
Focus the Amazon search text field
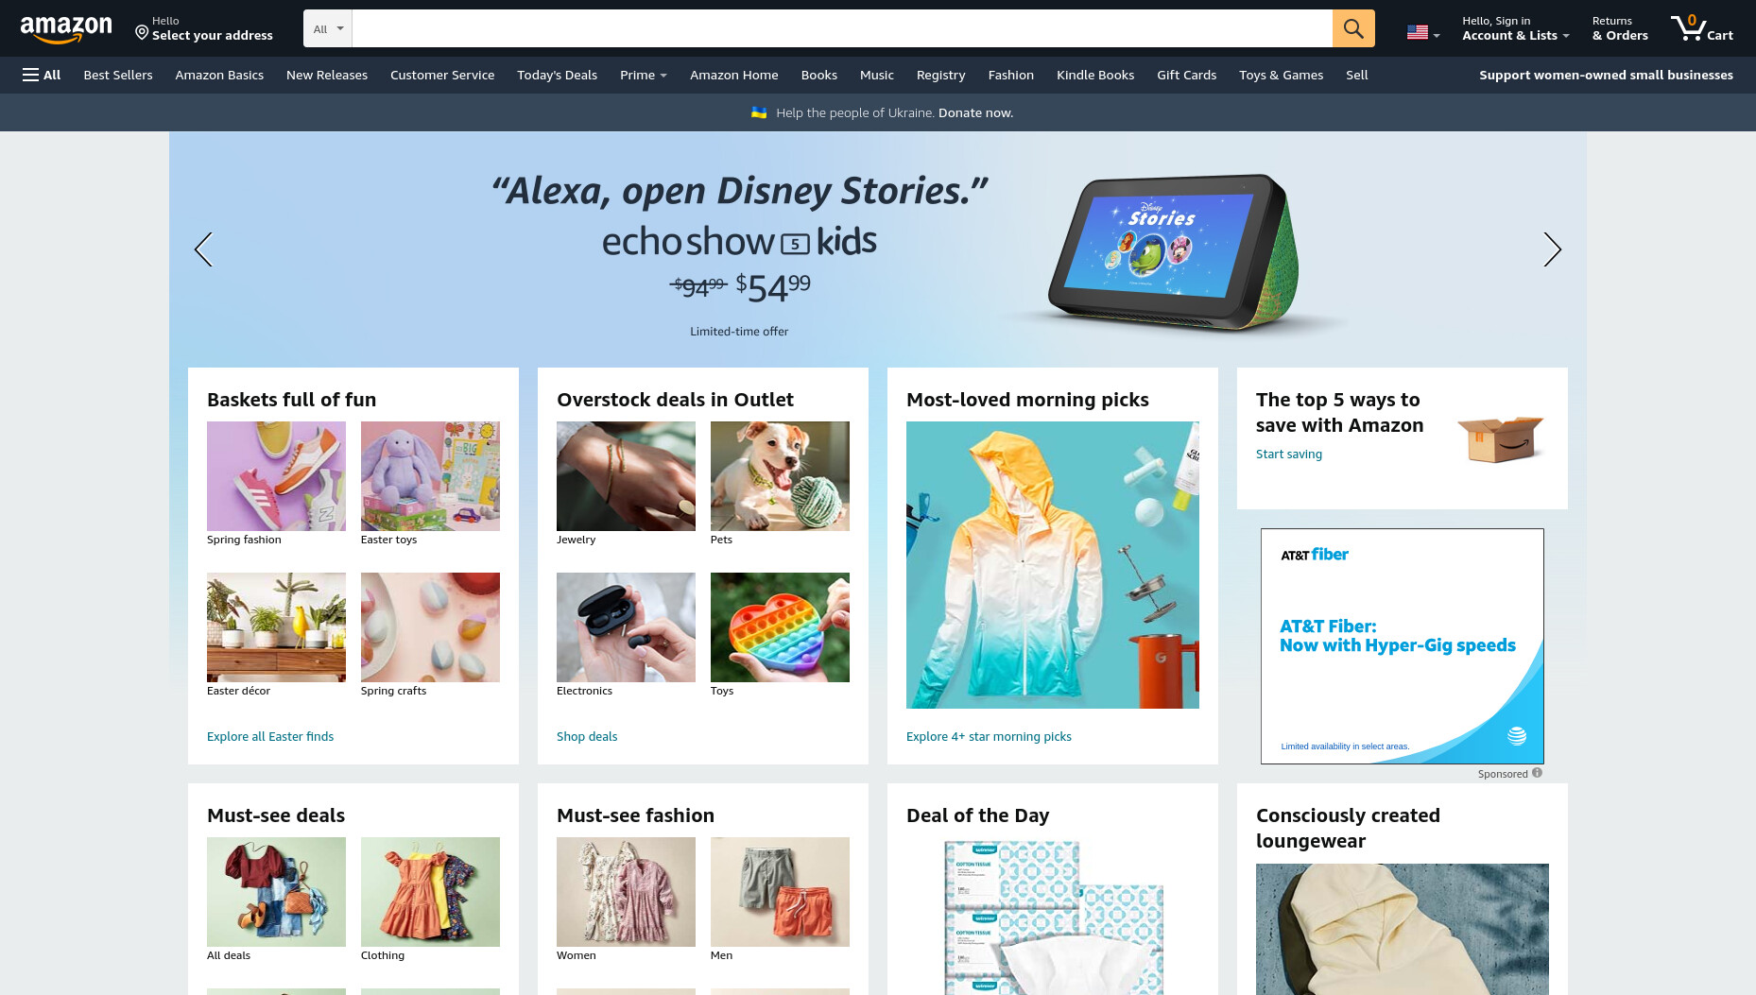click(842, 28)
